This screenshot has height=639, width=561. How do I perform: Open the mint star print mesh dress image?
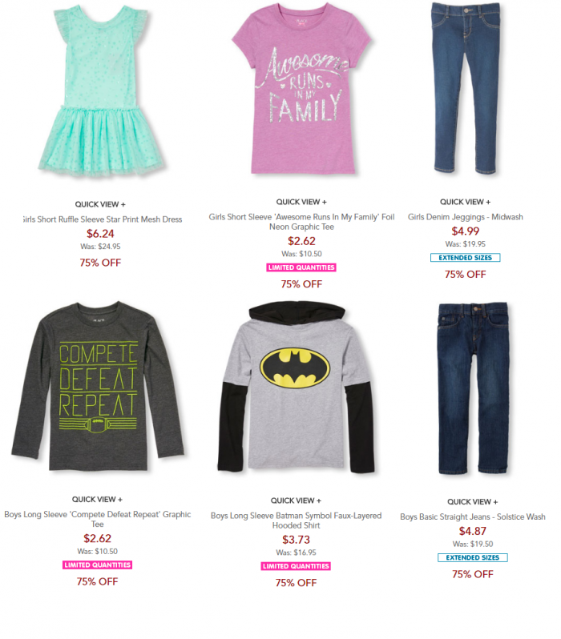point(101,90)
